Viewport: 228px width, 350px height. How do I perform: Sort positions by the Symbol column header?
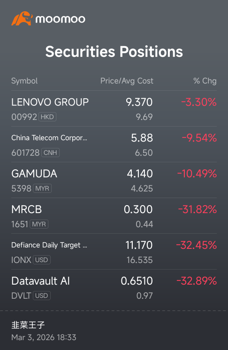pyautogui.click(x=24, y=81)
